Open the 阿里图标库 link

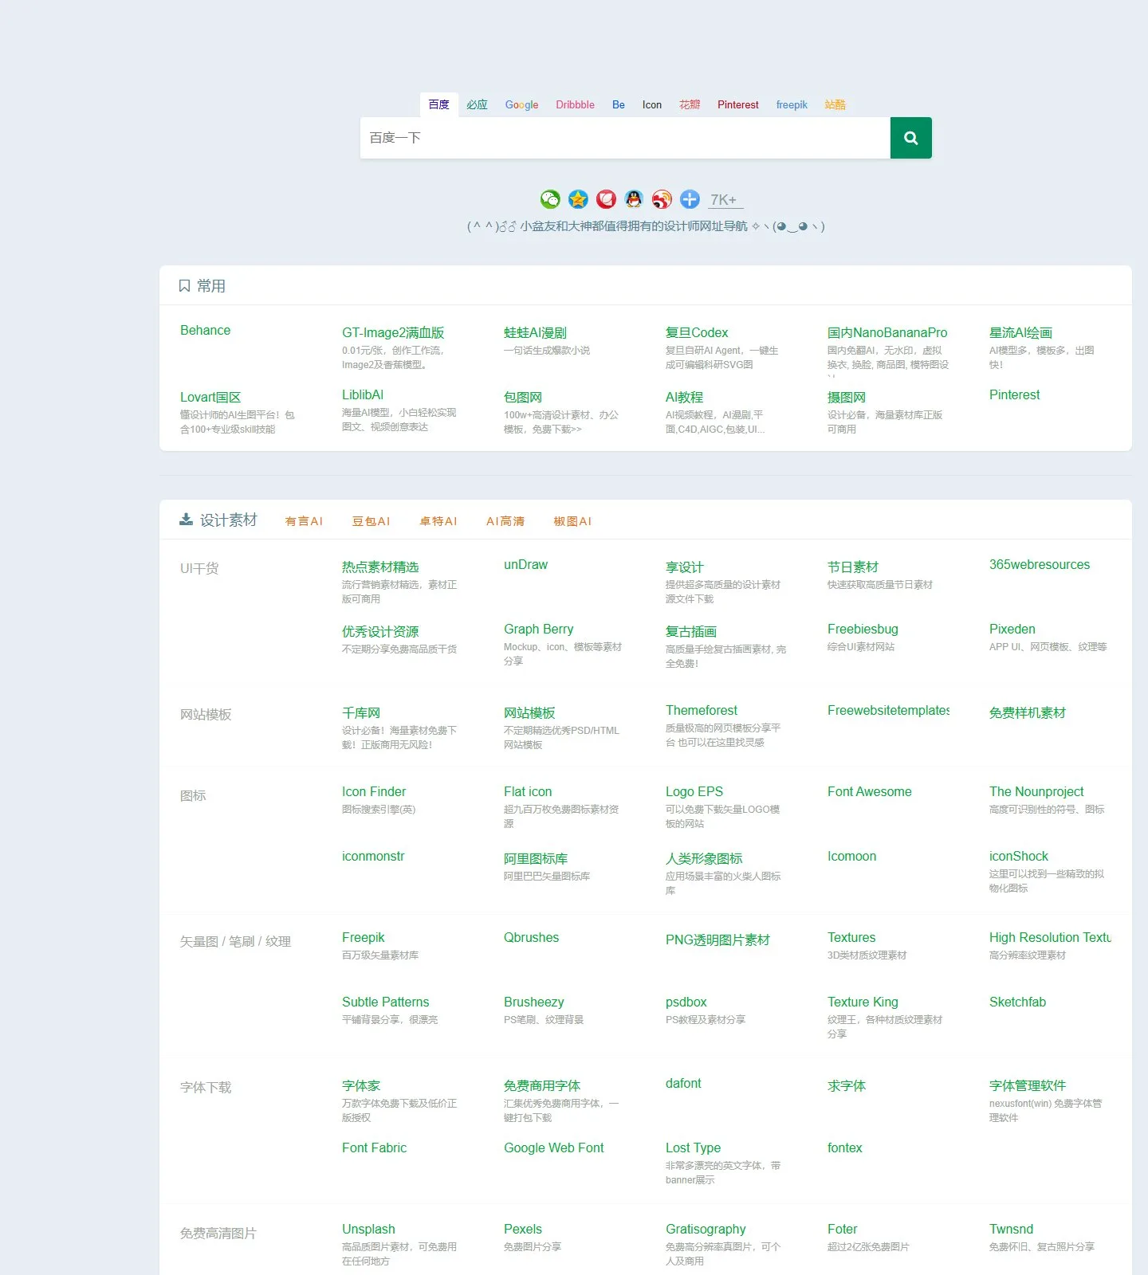(x=536, y=858)
